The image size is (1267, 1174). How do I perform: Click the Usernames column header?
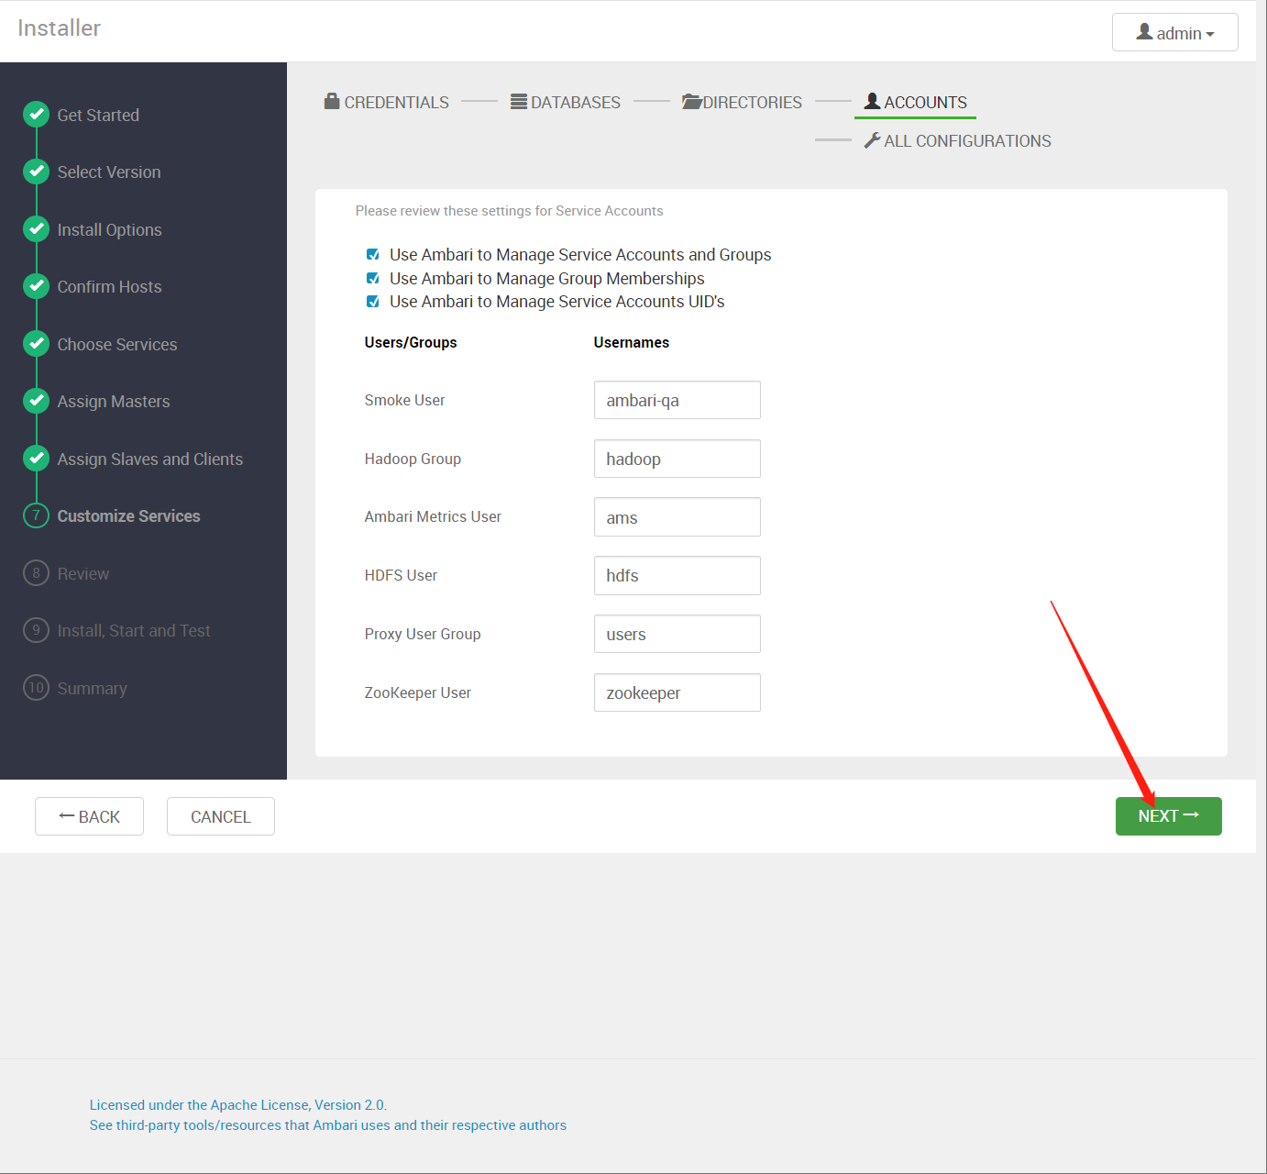click(632, 342)
